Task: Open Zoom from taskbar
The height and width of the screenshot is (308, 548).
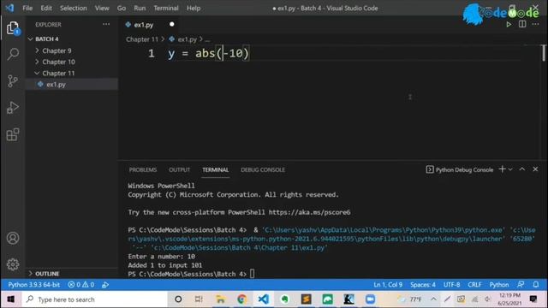Action: pyautogui.click(x=371, y=299)
